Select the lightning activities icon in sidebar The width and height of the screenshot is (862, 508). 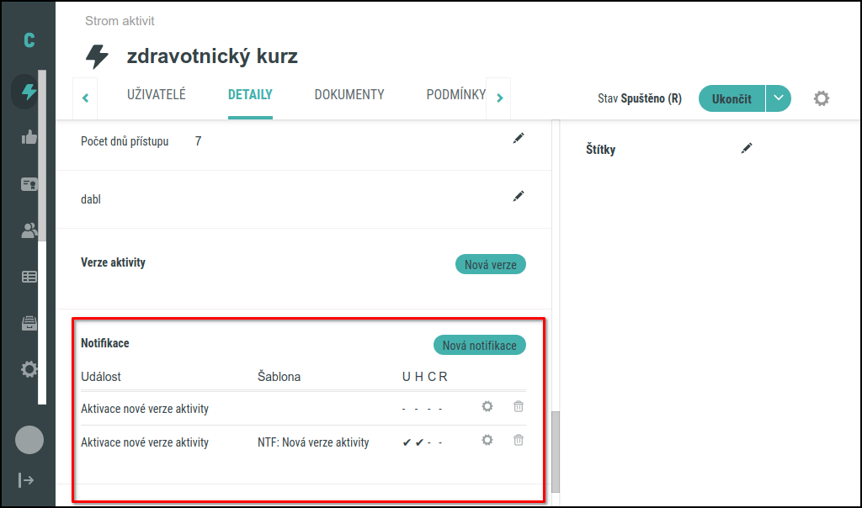(x=28, y=91)
